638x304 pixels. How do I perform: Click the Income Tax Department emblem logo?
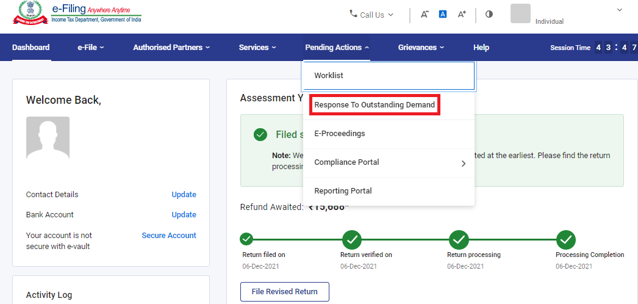[30, 13]
